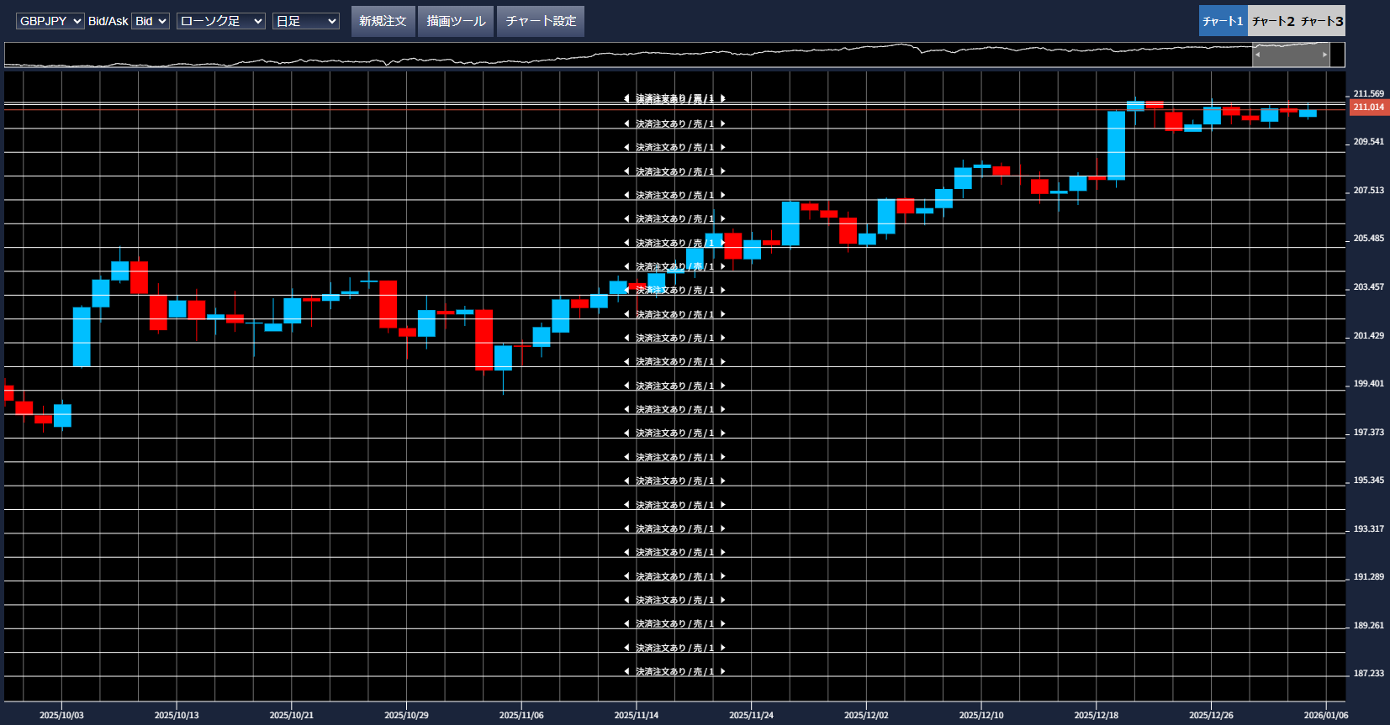
Task: Click left arrow of the lowest order label
Action: (626, 671)
